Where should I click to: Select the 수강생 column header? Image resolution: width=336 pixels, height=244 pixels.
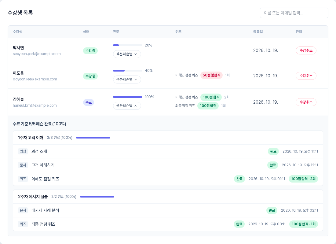(x=18, y=32)
